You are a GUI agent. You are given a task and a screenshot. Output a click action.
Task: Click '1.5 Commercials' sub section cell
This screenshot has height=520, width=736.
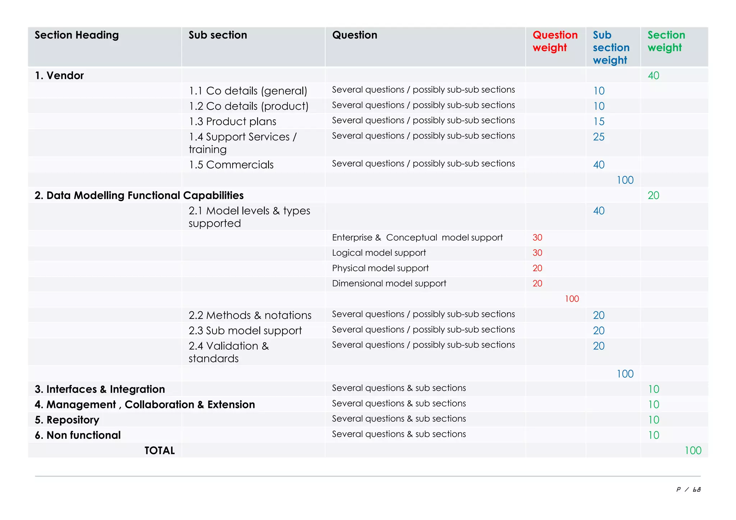[x=231, y=165]
